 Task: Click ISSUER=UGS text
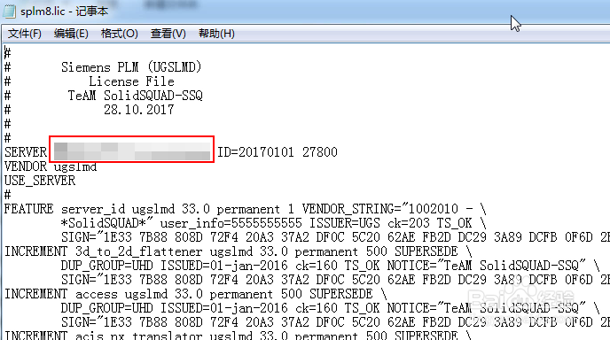(x=345, y=223)
